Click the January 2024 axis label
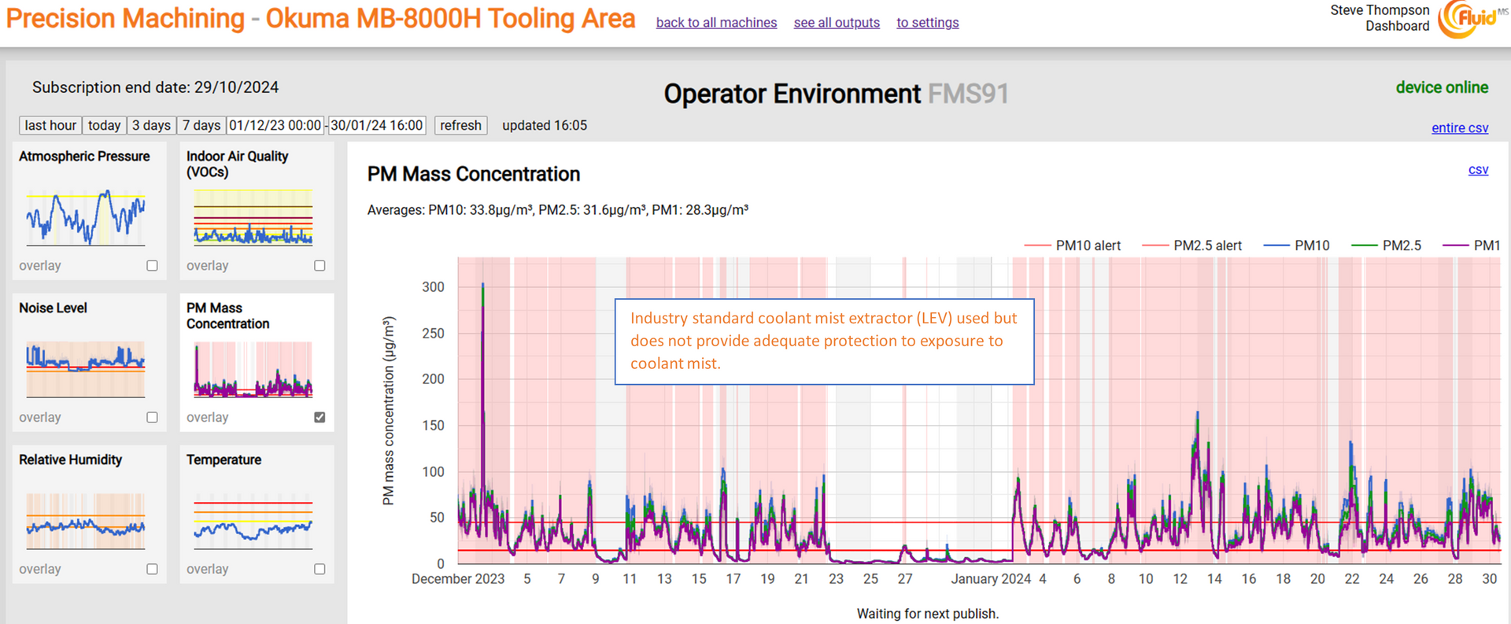This screenshot has height=624, width=1511. 991,579
